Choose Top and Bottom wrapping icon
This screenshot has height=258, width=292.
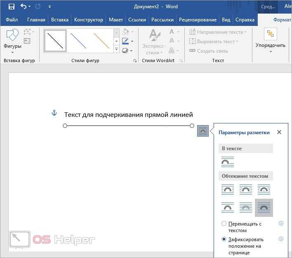point(227,207)
